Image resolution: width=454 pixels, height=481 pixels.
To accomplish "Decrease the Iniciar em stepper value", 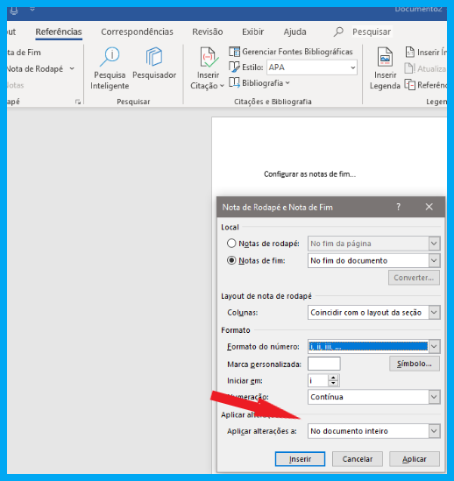I will click(333, 384).
